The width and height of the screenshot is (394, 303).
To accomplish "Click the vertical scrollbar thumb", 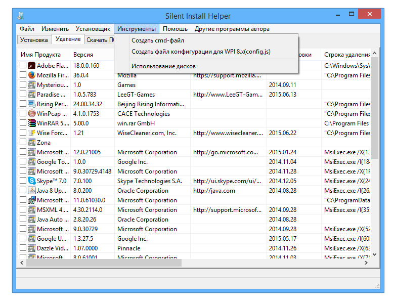I will (374, 108).
